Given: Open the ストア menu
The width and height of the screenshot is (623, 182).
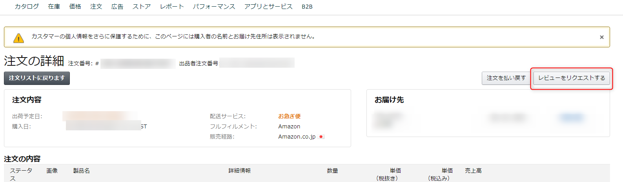Looking at the screenshot, I should (x=142, y=7).
